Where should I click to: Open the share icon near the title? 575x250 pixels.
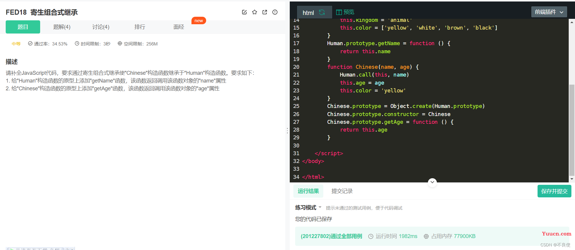coord(265,12)
